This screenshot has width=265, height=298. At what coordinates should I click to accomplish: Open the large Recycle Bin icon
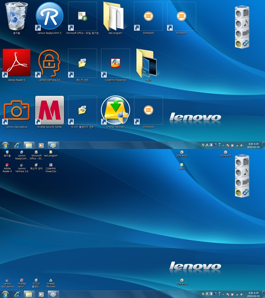16,16
